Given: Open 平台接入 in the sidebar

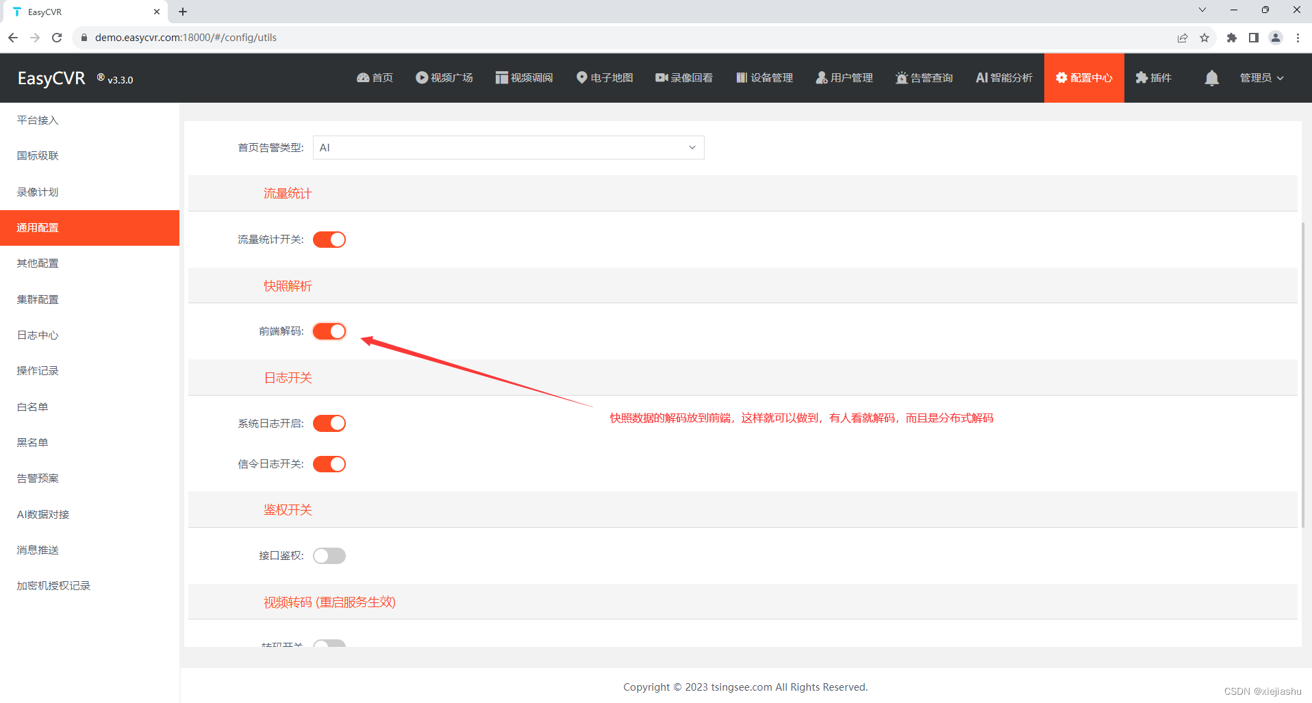Looking at the screenshot, I should (x=90, y=120).
